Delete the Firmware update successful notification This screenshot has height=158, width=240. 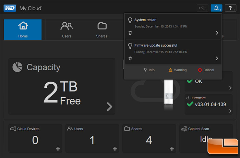point(130,58)
